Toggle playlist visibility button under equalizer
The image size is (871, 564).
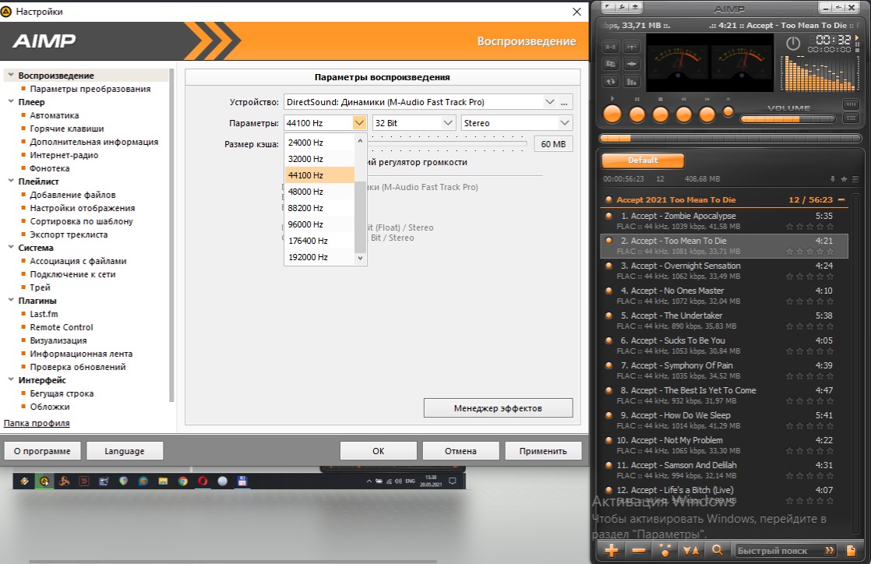click(x=851, y=118)
